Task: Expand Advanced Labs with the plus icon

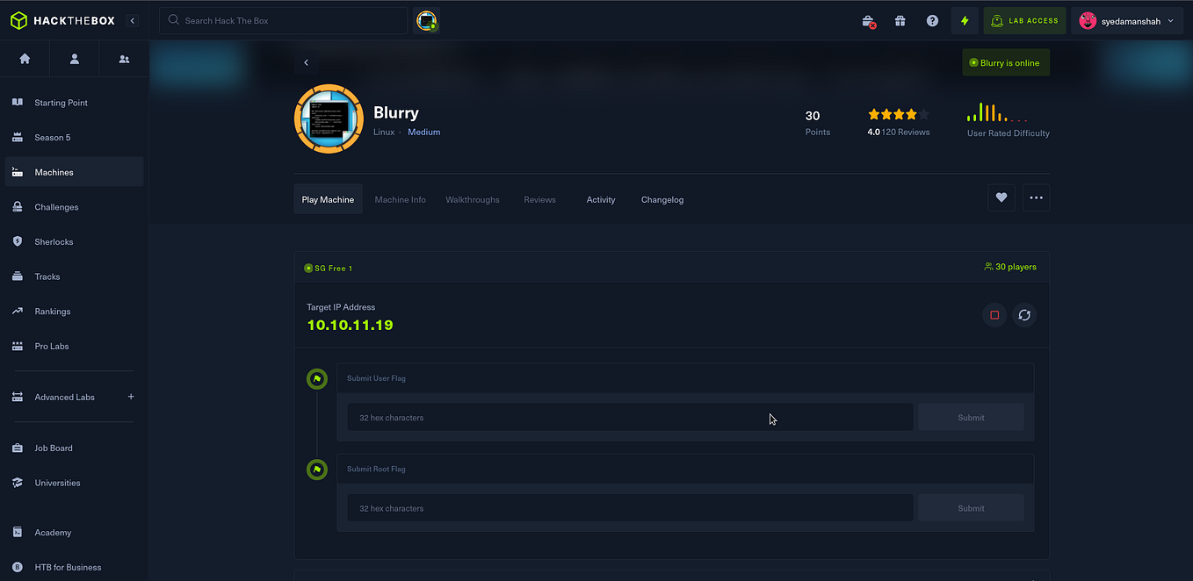Action: tap(131, 397)
